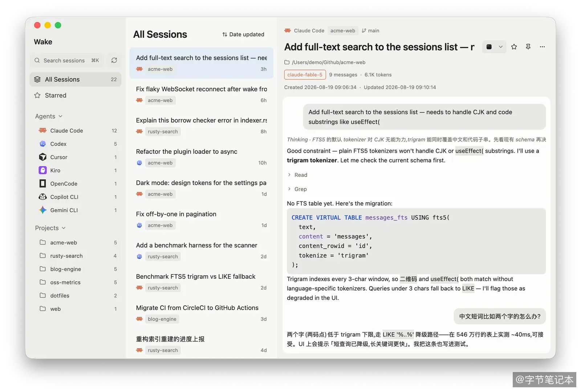Viewport: 581px width, 392px height.
Task: Click the agent icon on Refactor the plugin loader row
Action: tap(139, 163)
